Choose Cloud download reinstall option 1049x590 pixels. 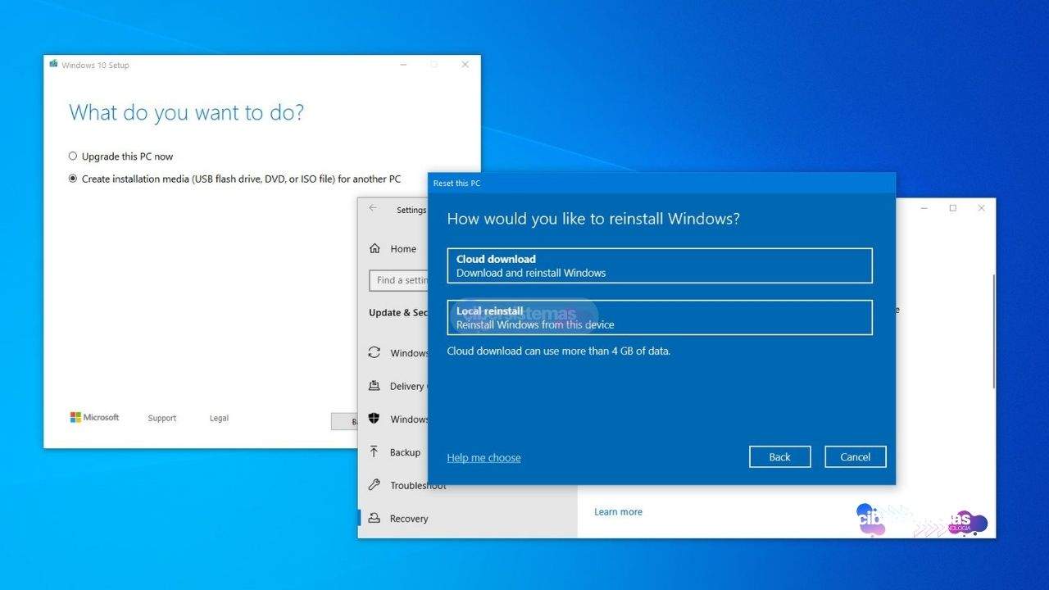(x=660, y=265)
